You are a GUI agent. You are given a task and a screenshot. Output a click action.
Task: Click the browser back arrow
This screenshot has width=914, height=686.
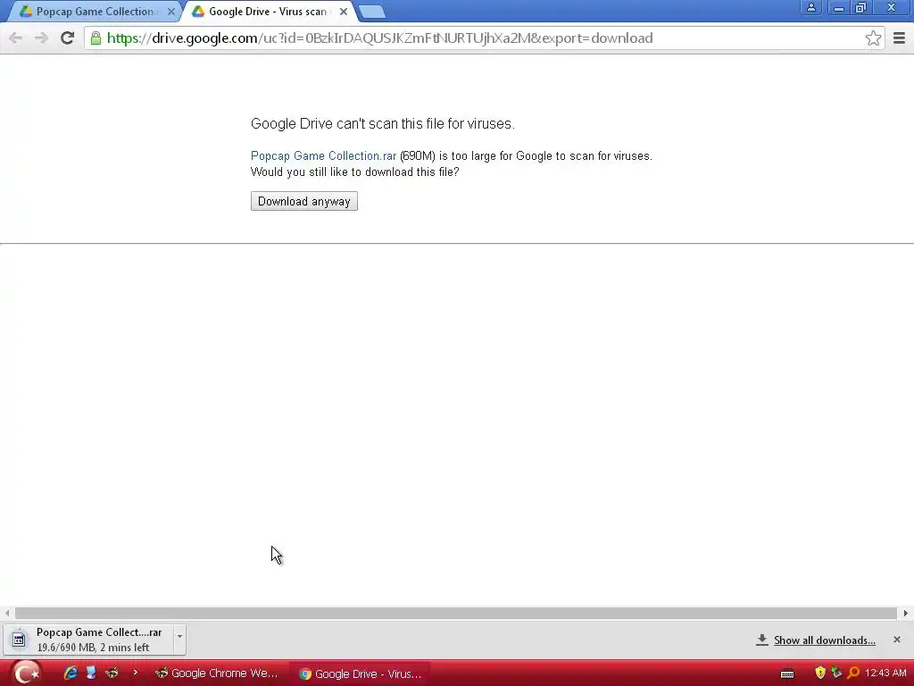(x=16, y=38)
